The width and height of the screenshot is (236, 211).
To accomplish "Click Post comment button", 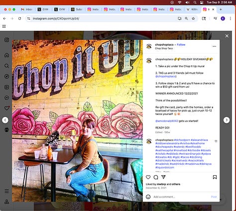I will [214, 197].
